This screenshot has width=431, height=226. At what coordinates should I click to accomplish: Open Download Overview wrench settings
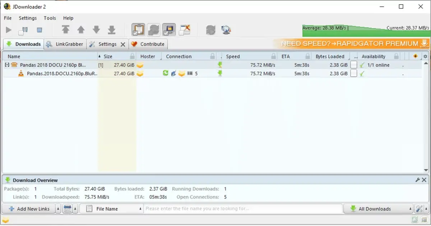point(418,180)
